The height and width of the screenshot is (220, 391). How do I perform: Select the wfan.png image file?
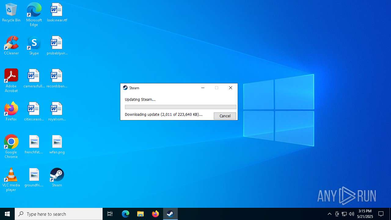tap(57, 145)
